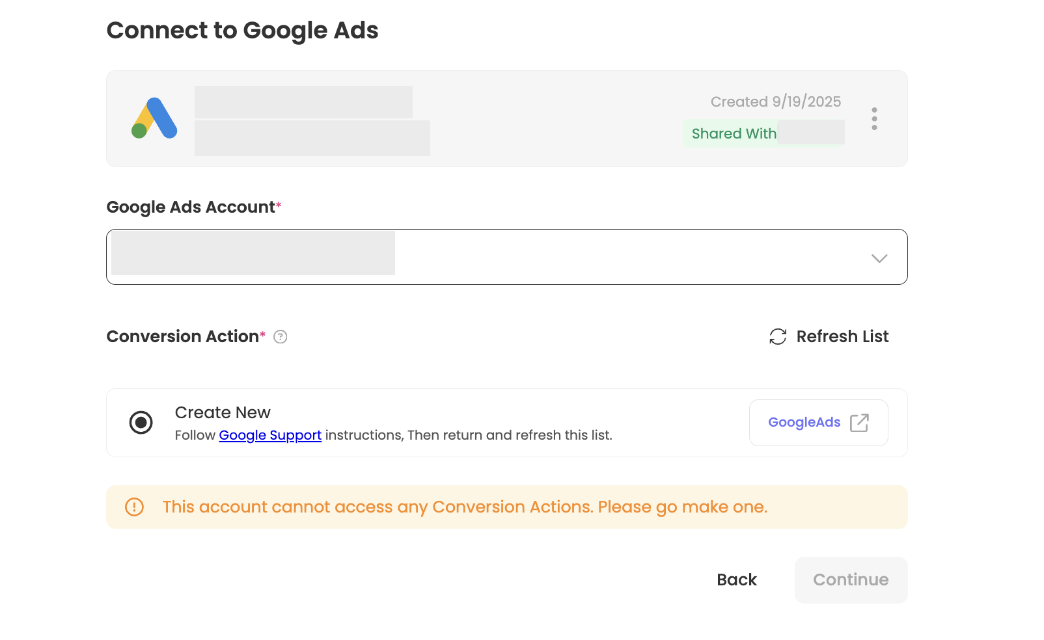1044x640 pixels.
Task: Click the Create New option label
Action: pyautogui.click(x=223, y=413)
